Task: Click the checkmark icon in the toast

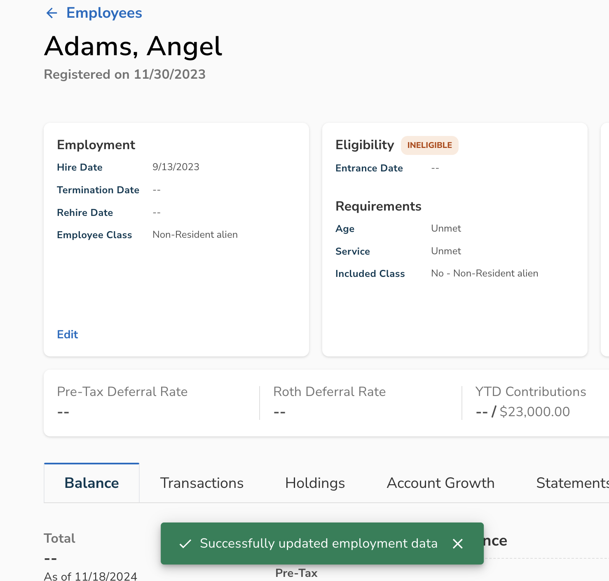Action: tap(185, 544)
